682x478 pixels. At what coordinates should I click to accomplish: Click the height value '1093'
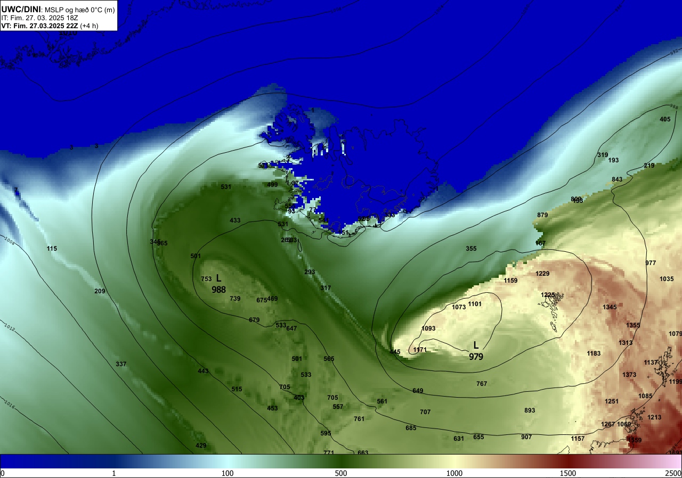pos(428,328)
